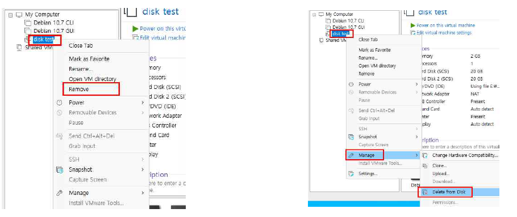Select the disk test tree entry, right image
Image resolution: width=517 pixels, height=217 pixels.
341,33
